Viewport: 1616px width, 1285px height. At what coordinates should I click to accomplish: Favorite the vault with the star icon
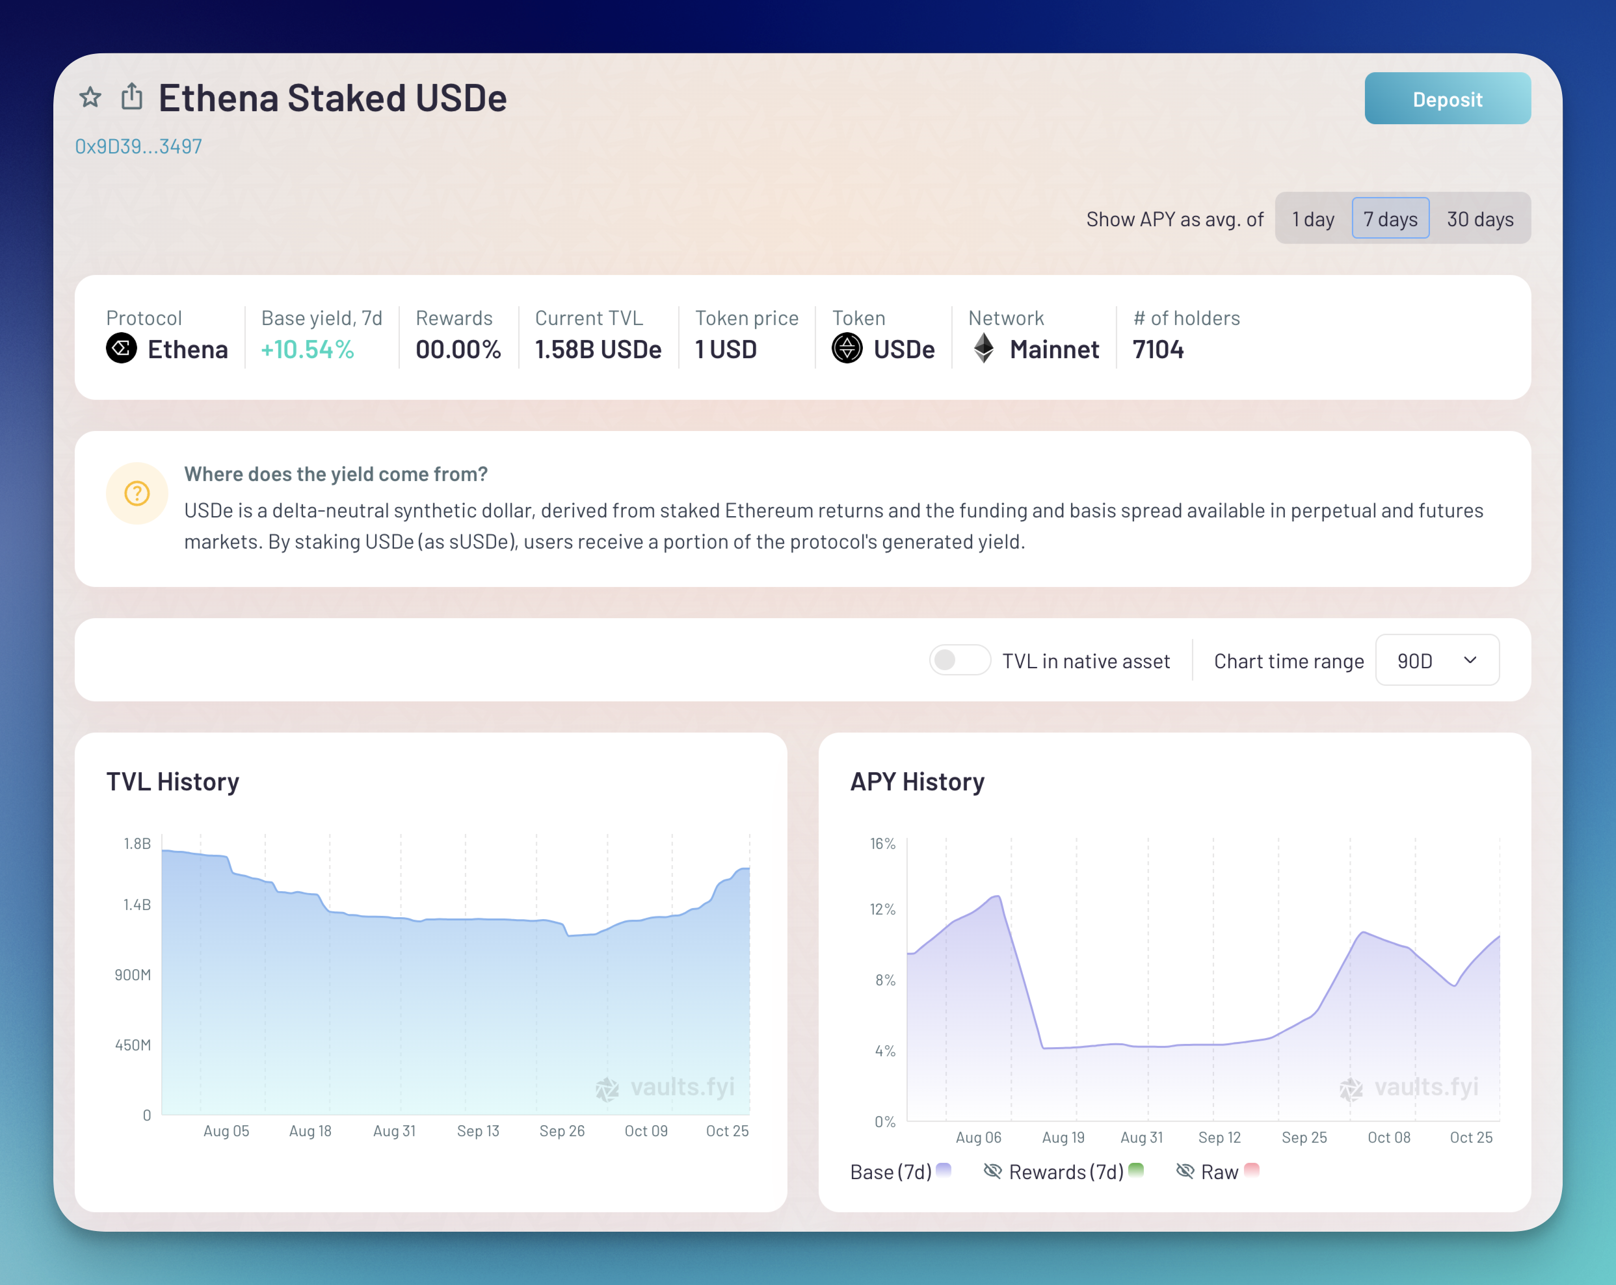[x=90, y=97]
